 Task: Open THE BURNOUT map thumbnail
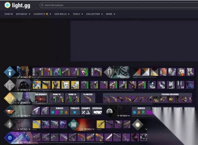tap(41, 99)
